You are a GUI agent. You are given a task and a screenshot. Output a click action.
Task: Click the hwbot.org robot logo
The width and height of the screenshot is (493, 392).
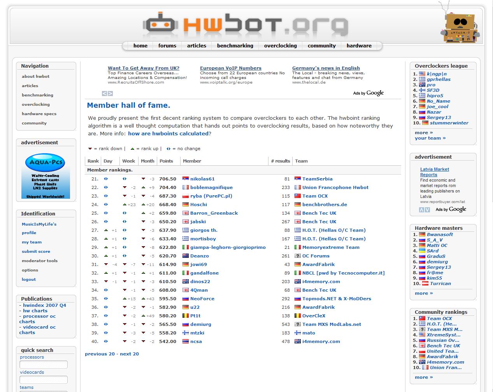pyautogui.click(x=245, y=25)
